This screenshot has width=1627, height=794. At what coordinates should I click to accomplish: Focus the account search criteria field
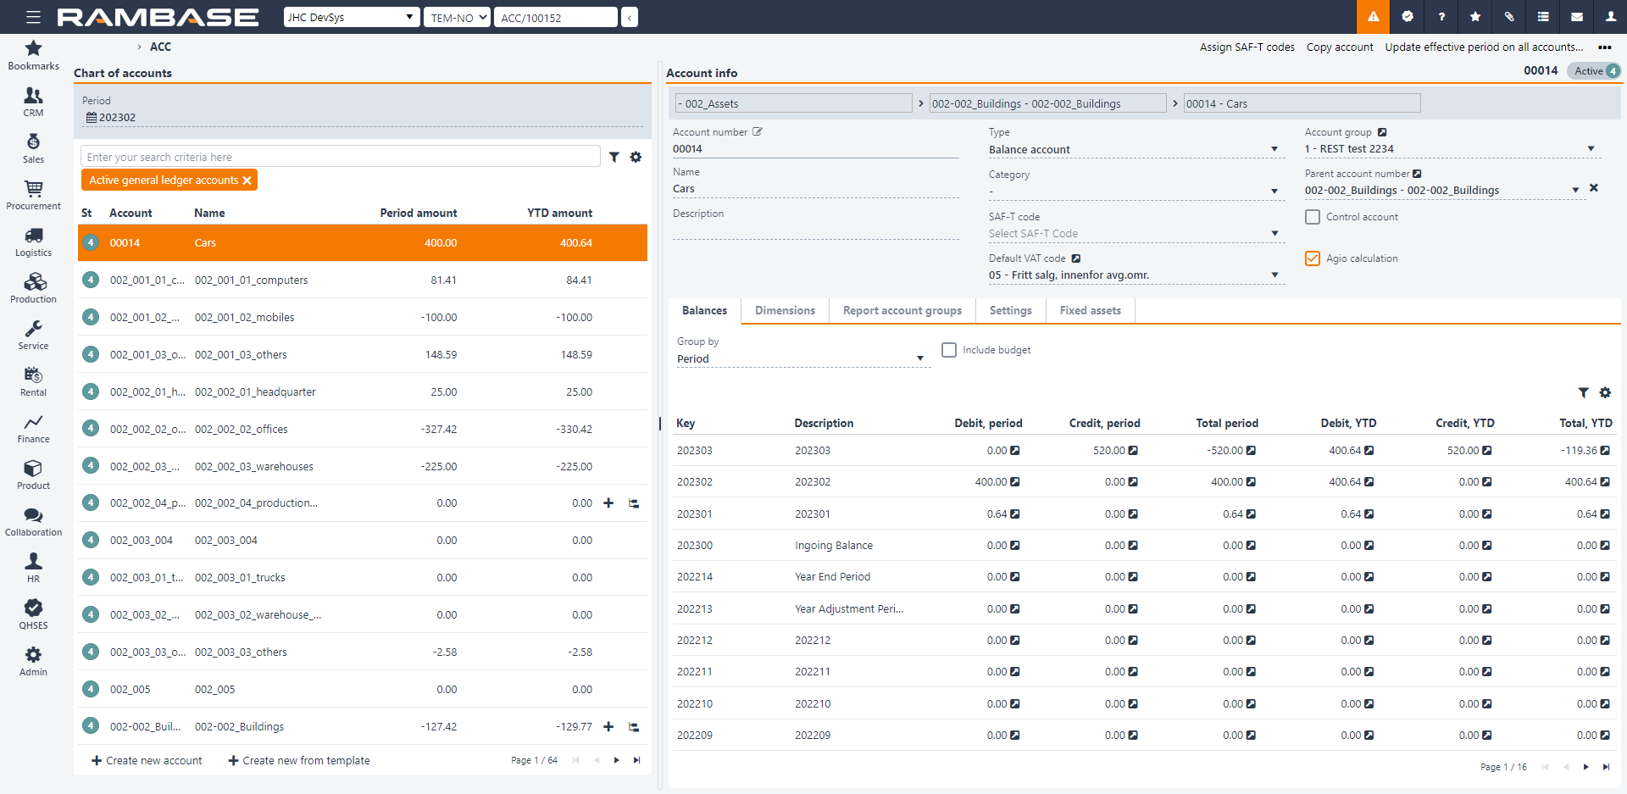[x=341, y=157]
